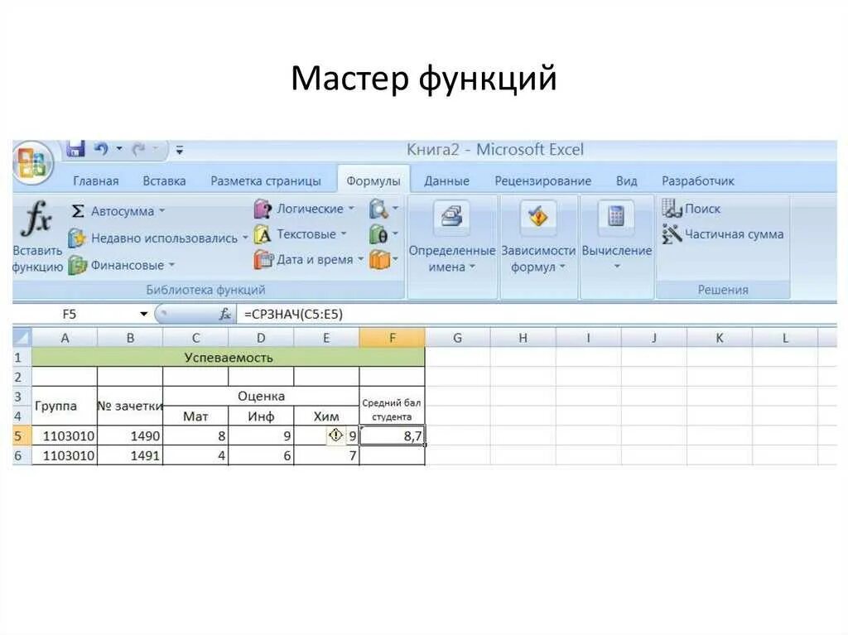Open the Разработчик tab
Viewport: 848px width, 635px height.
tap(697, 181)
